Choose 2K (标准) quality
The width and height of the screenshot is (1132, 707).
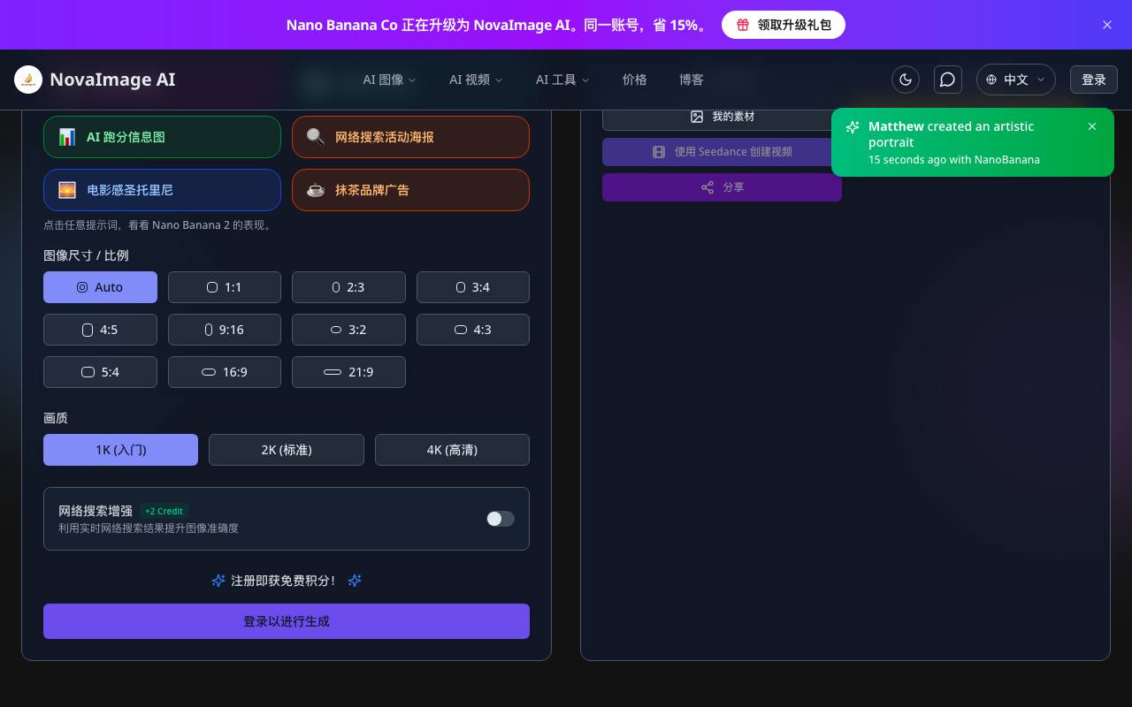pos(287,450)
